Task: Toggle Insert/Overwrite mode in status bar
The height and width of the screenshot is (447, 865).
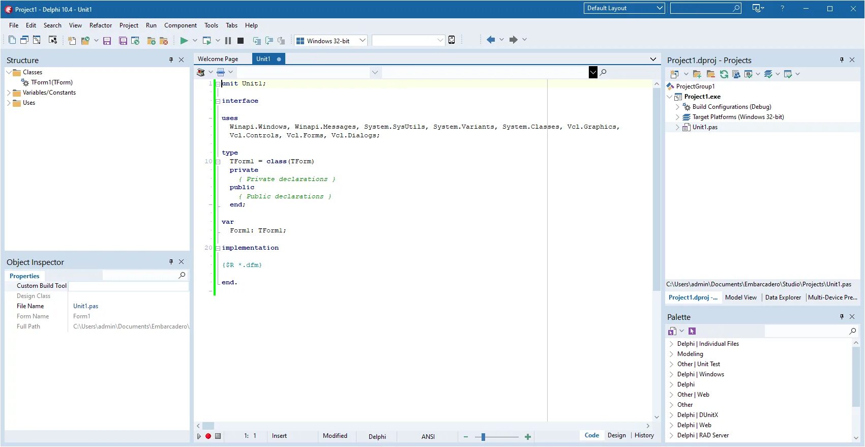Action: coord(279,436)
